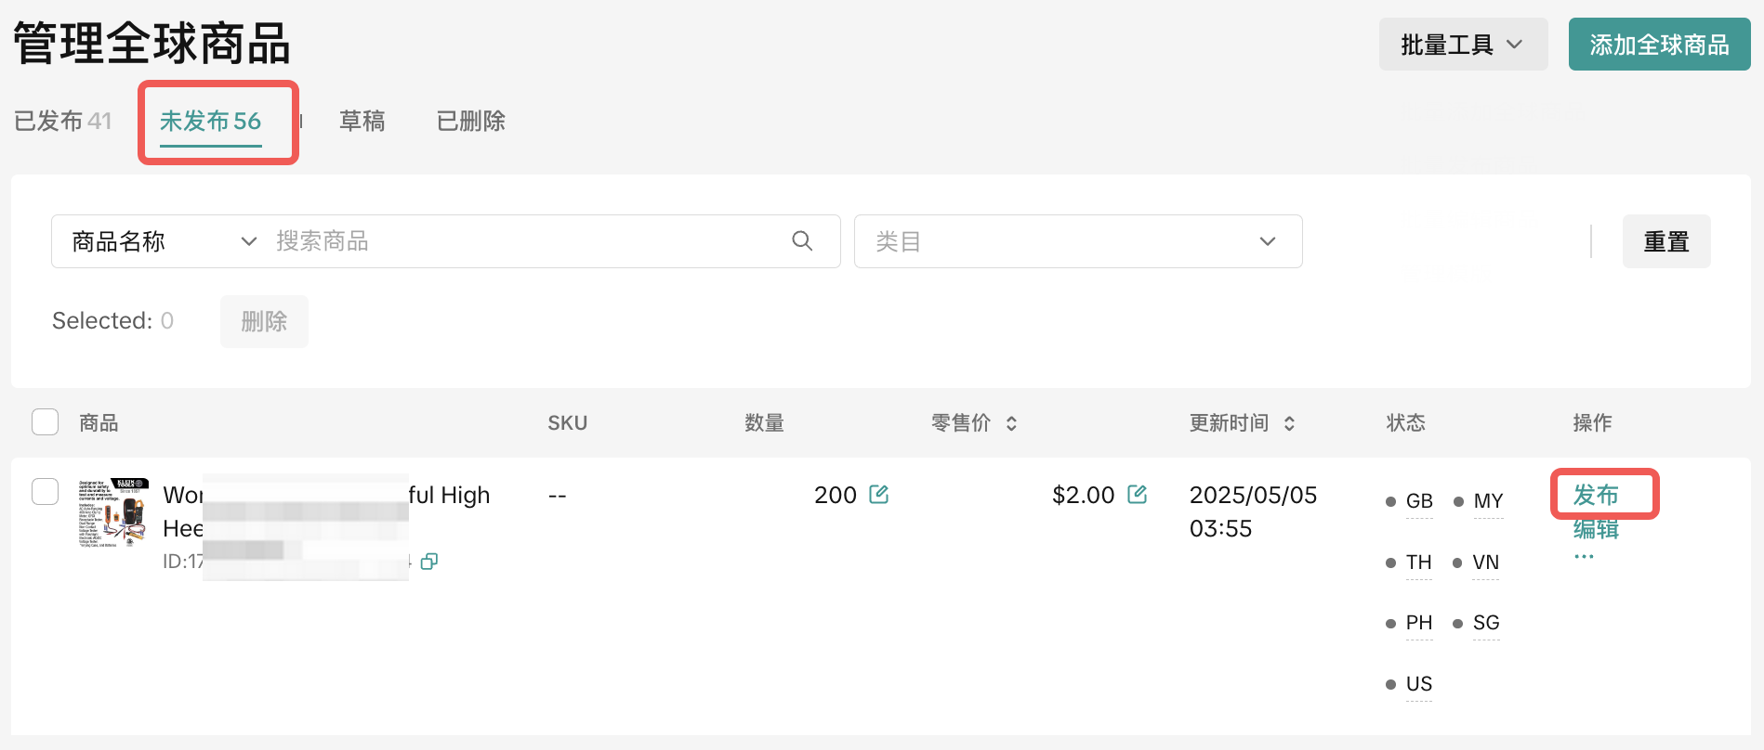Click the GB status label

click(x=1419, y=501)
